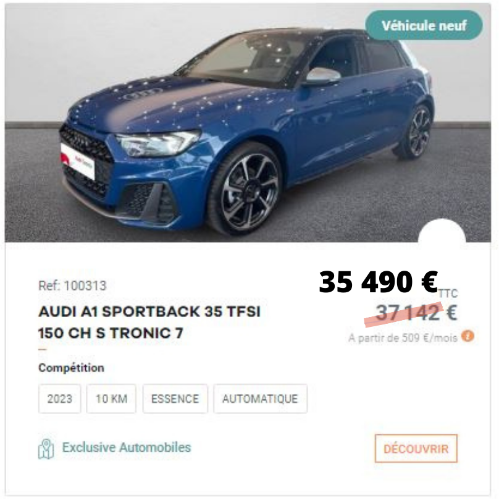Click the Ref: 100313 reference text
The image size is (499, 503).
point(72,285)
